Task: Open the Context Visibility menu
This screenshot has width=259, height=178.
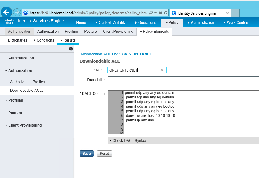Action: pyautogui.click(x=110, y=23)
